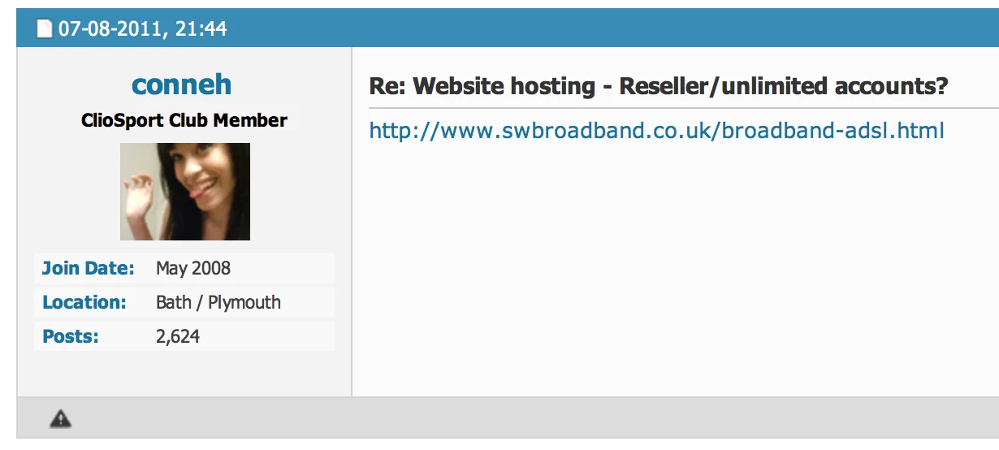Click the May 2008 join date value
The width and height of the screenshot is (999, 450).
193,268
